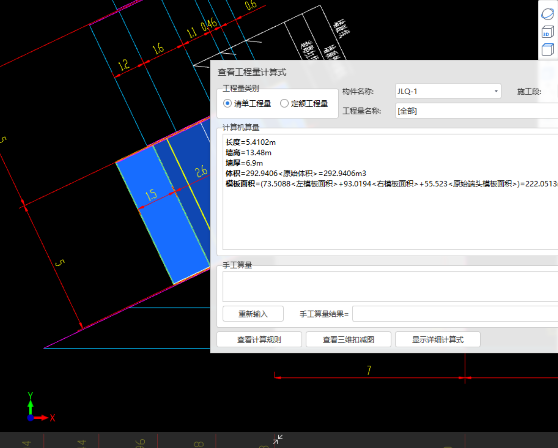Click the orbit view icon
Image resolution: width=558 pixels, height=448 pixels.
(547, 14)
